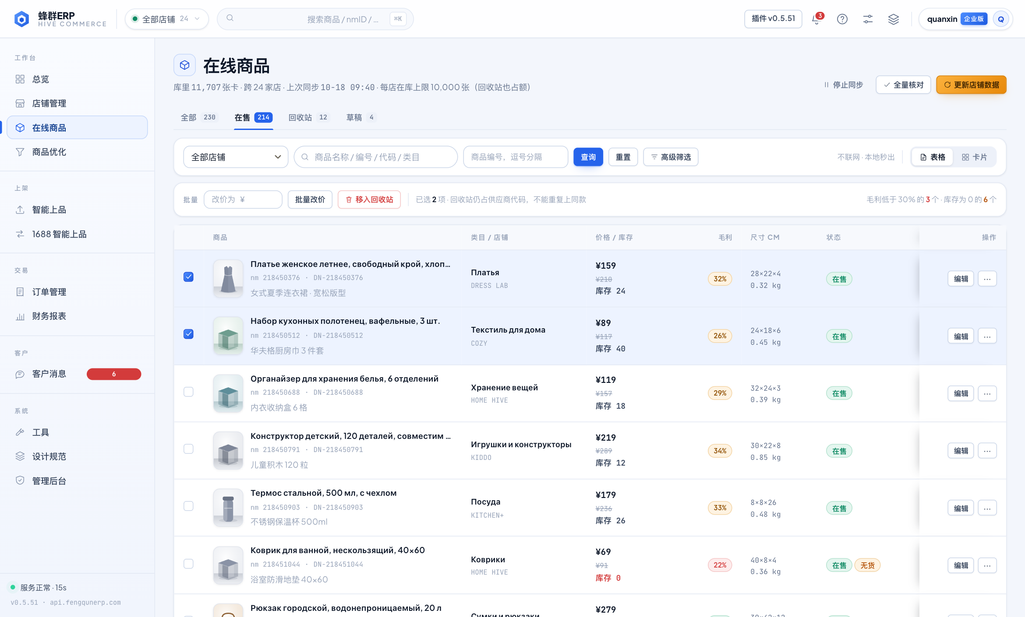1025x617 pixels.
Task: Open more actions for ¥159 dress row
Action: click(987, 279)
